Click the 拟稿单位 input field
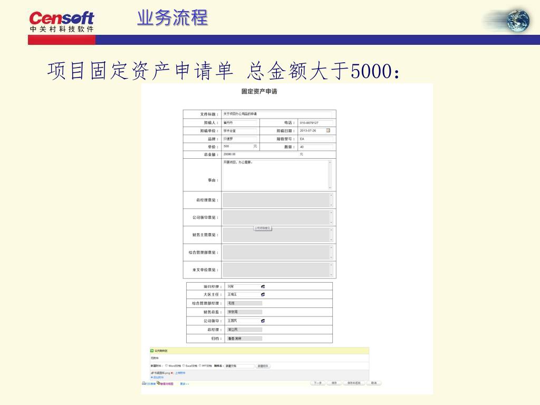540x405 pixels. [x=240, y=131]
